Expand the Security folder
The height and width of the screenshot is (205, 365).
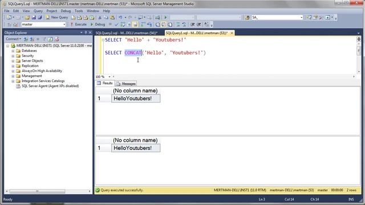13,56
